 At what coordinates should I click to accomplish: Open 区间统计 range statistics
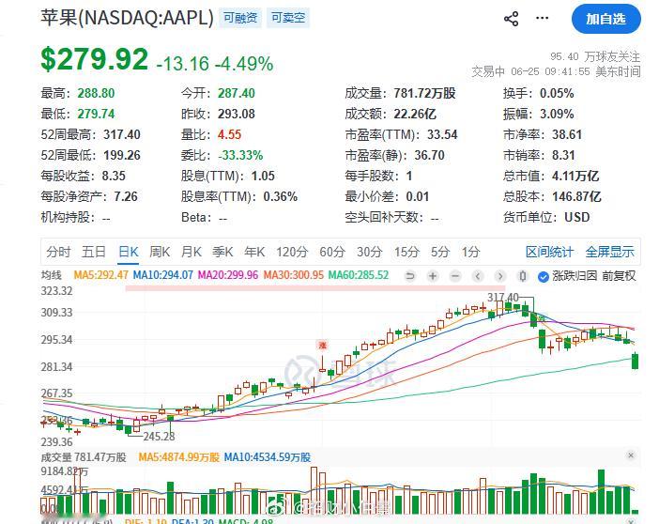[550, 252]
